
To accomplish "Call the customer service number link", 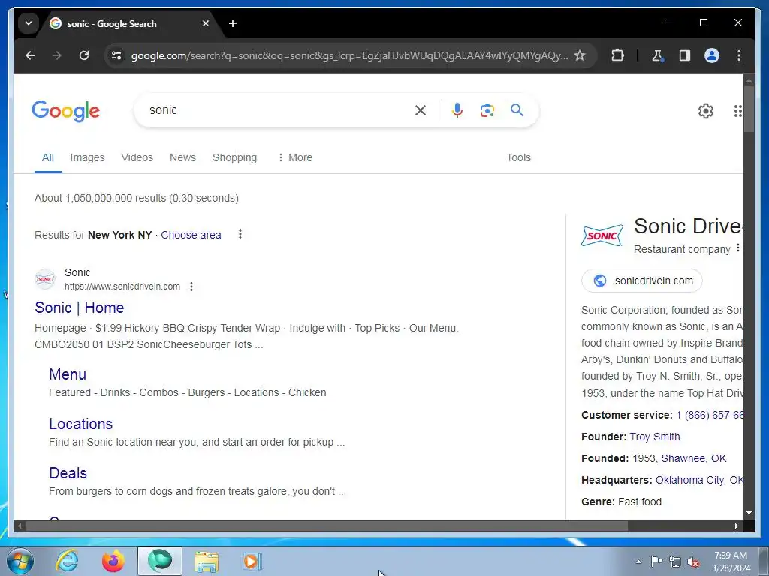I will [709, 415].
